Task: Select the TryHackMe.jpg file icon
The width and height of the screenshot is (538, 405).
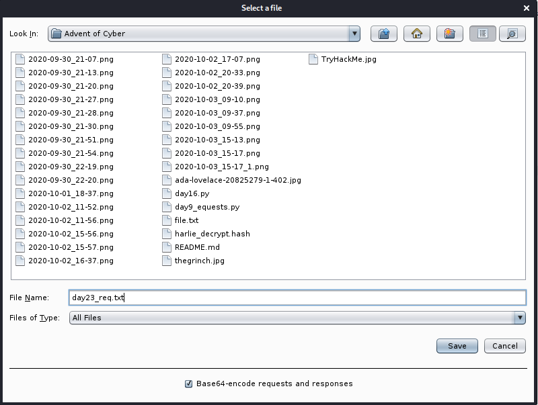Action: (313, 59)
